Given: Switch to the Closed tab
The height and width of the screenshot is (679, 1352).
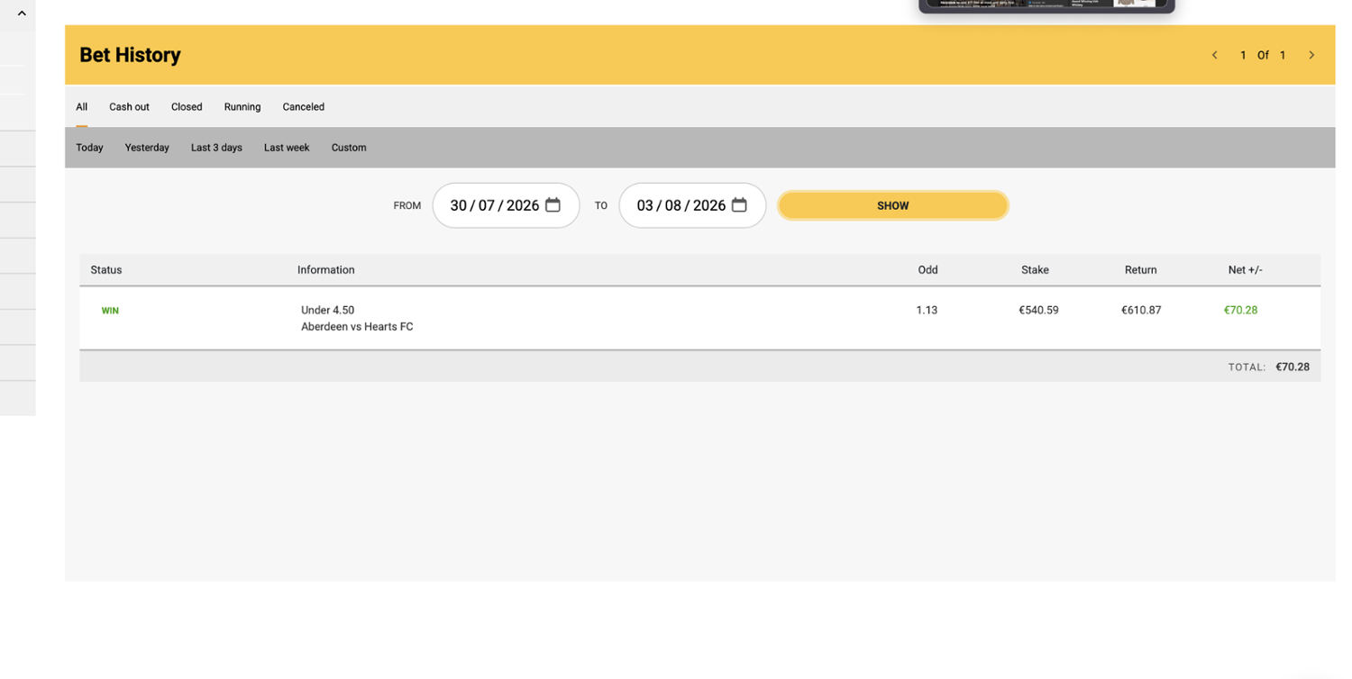Looking at the screenshot, I should click(187, 106).
